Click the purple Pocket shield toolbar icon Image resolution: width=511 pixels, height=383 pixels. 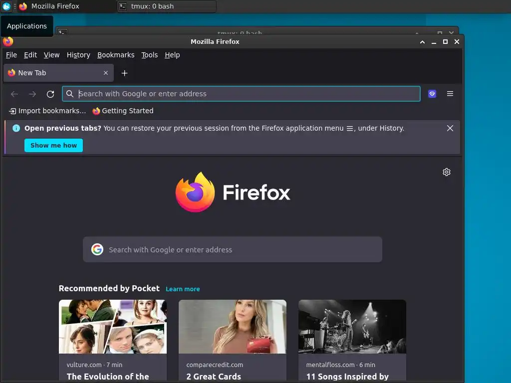coord(432,94)
